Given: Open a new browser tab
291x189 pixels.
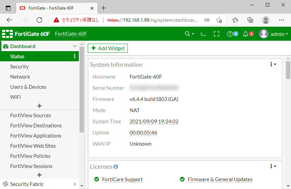Looking at the screenshot, I should 103,8.
